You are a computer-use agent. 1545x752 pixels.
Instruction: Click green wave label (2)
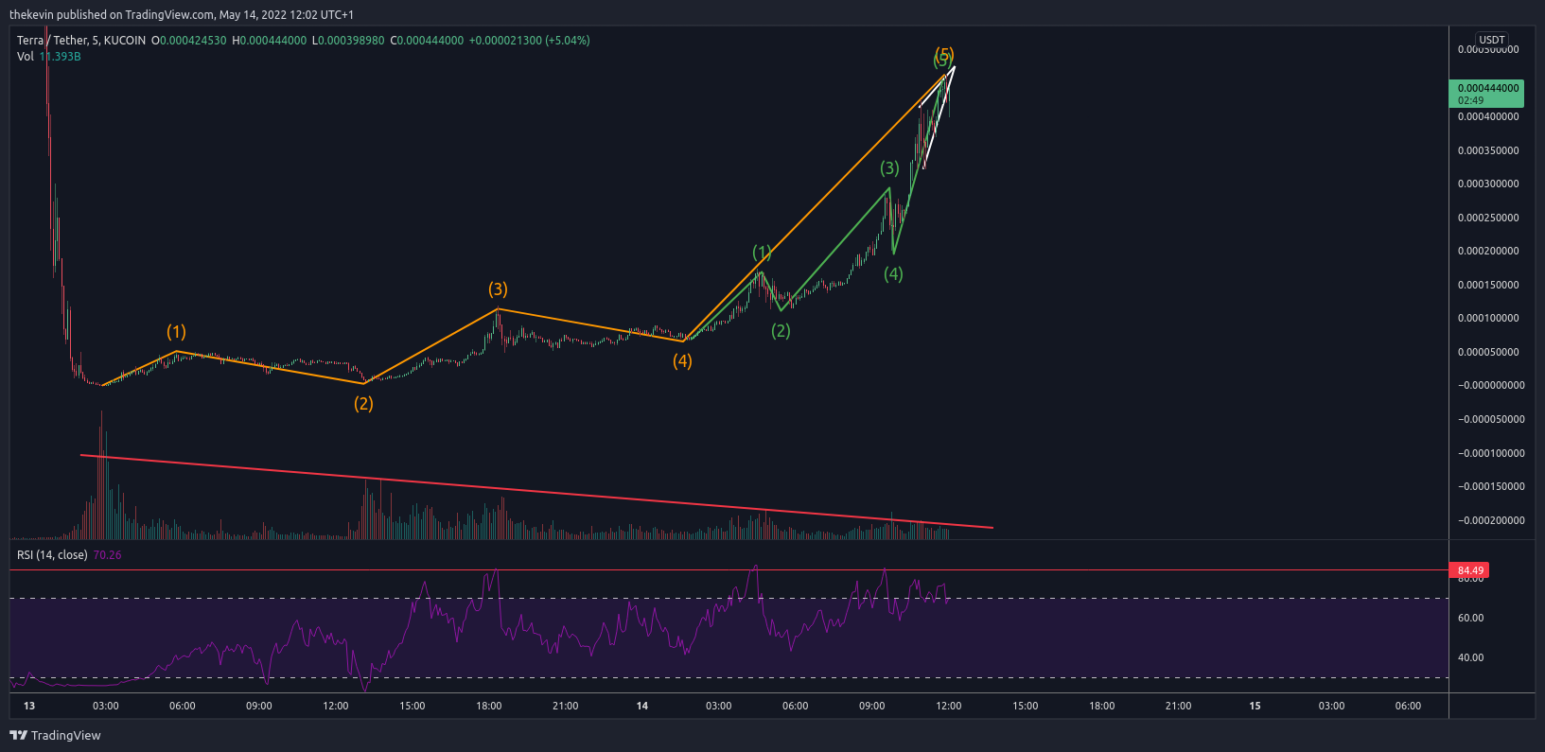pos(781,331)
